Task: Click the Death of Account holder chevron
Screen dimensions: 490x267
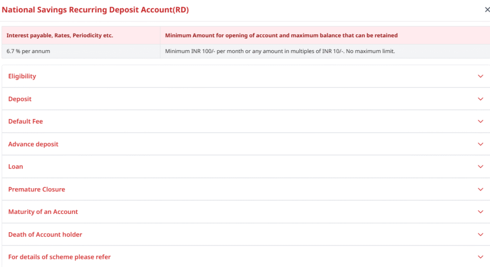Action: (x=480, y=235)
